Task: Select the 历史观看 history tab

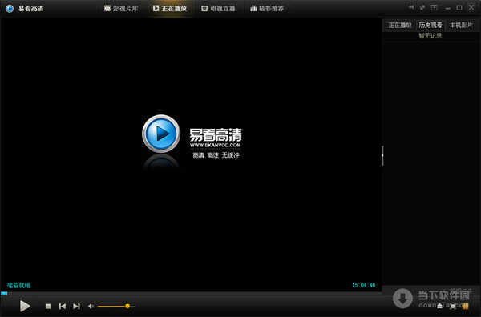Action: coord(430,25)
